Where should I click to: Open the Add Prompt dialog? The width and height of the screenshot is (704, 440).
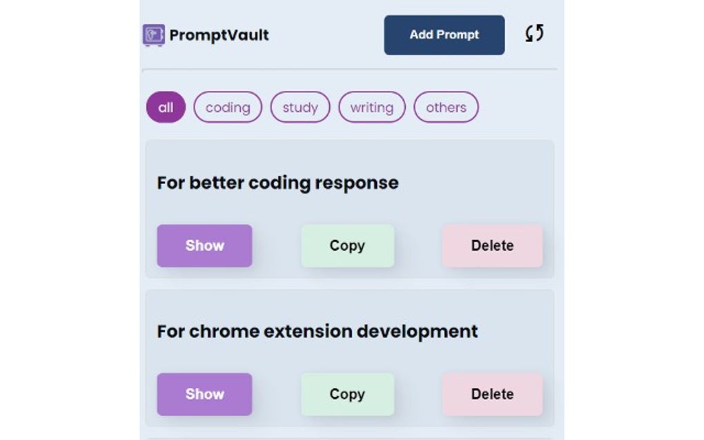[x=443, y=34]
